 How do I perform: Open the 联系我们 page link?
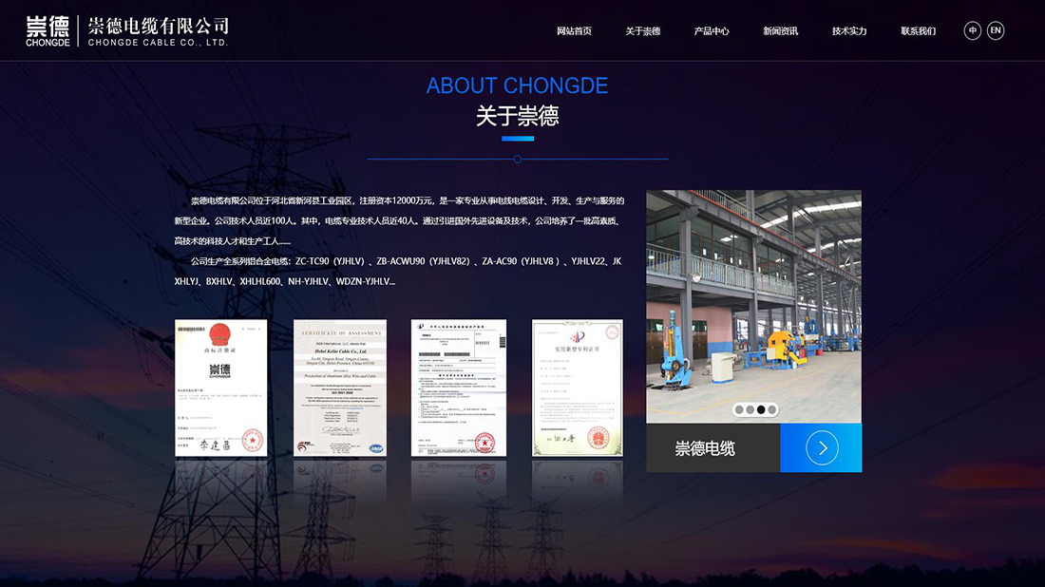coord(919,31)
